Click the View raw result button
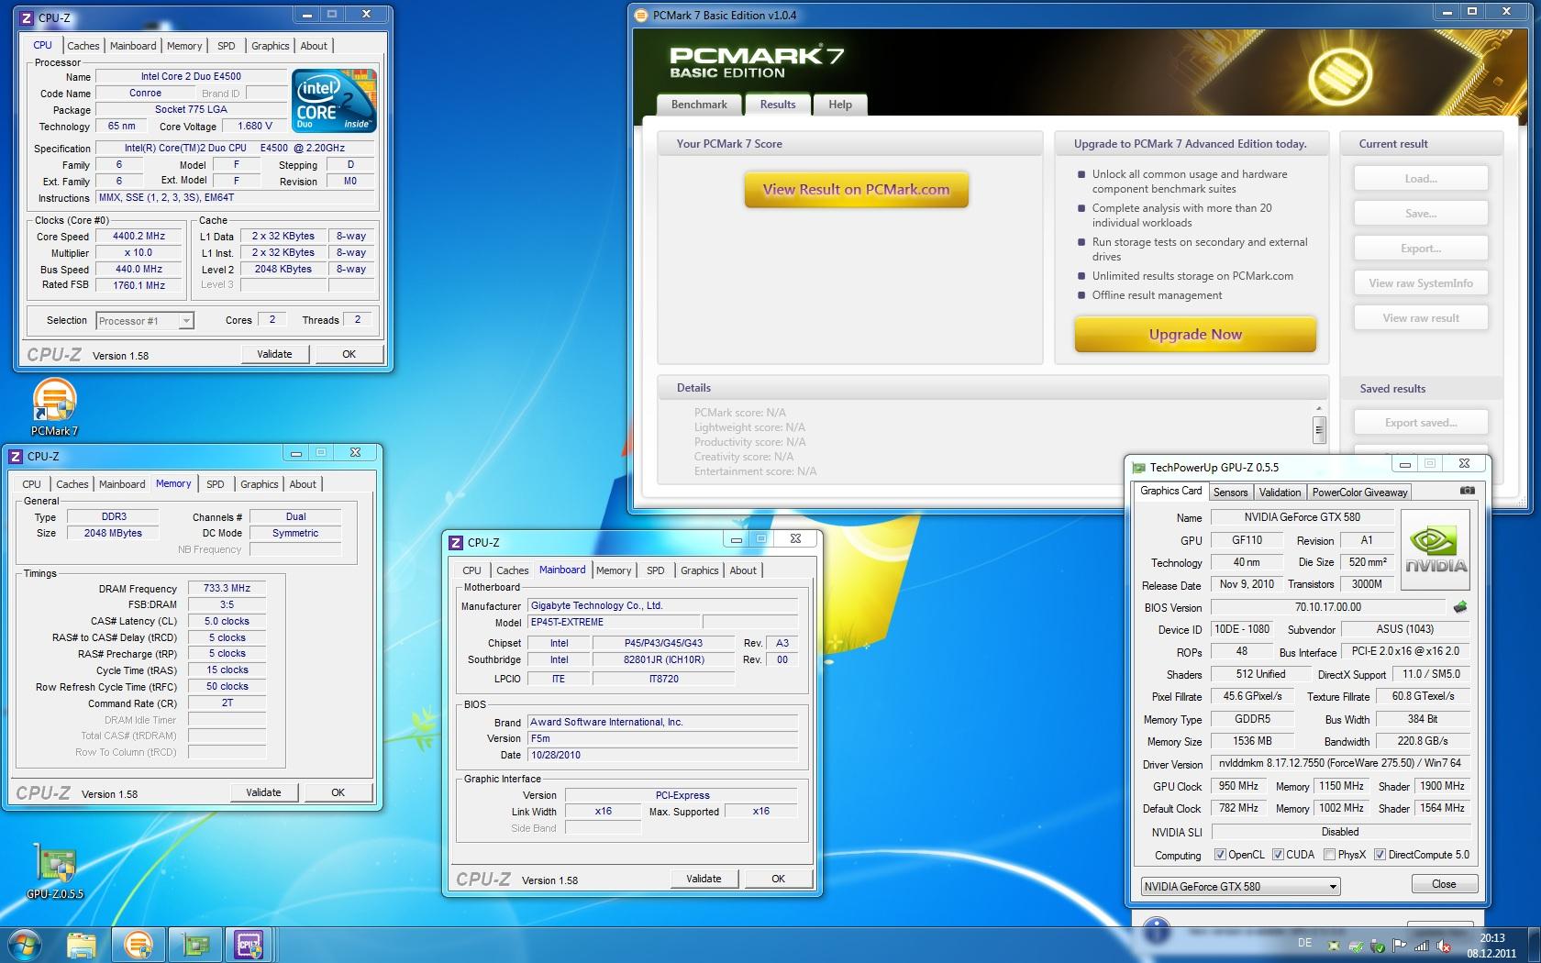This screenshot has height=963, width=1541. pyautogui.click(x=1421, y=318)
